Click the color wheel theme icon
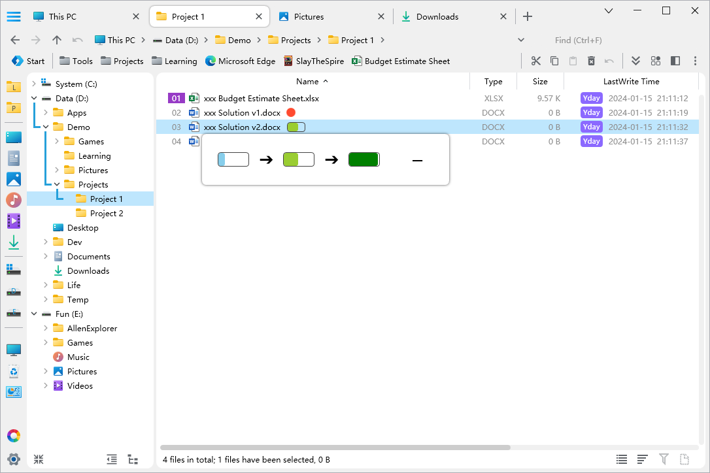This screenshot has width=710, height=473. (14, 436)
